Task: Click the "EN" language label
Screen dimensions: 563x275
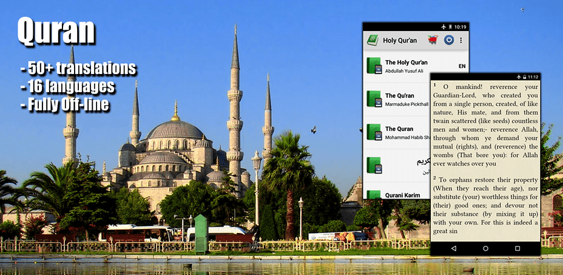Action: coord(462,66)
